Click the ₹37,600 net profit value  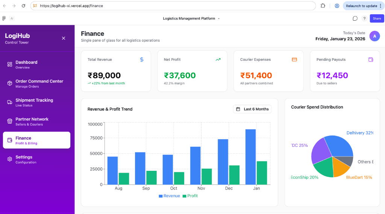coord(180,75)
